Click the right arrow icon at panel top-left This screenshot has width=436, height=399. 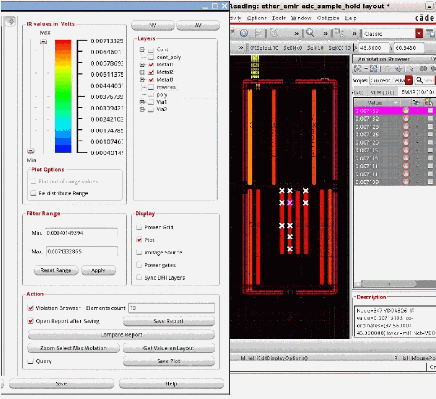point(9,21)
